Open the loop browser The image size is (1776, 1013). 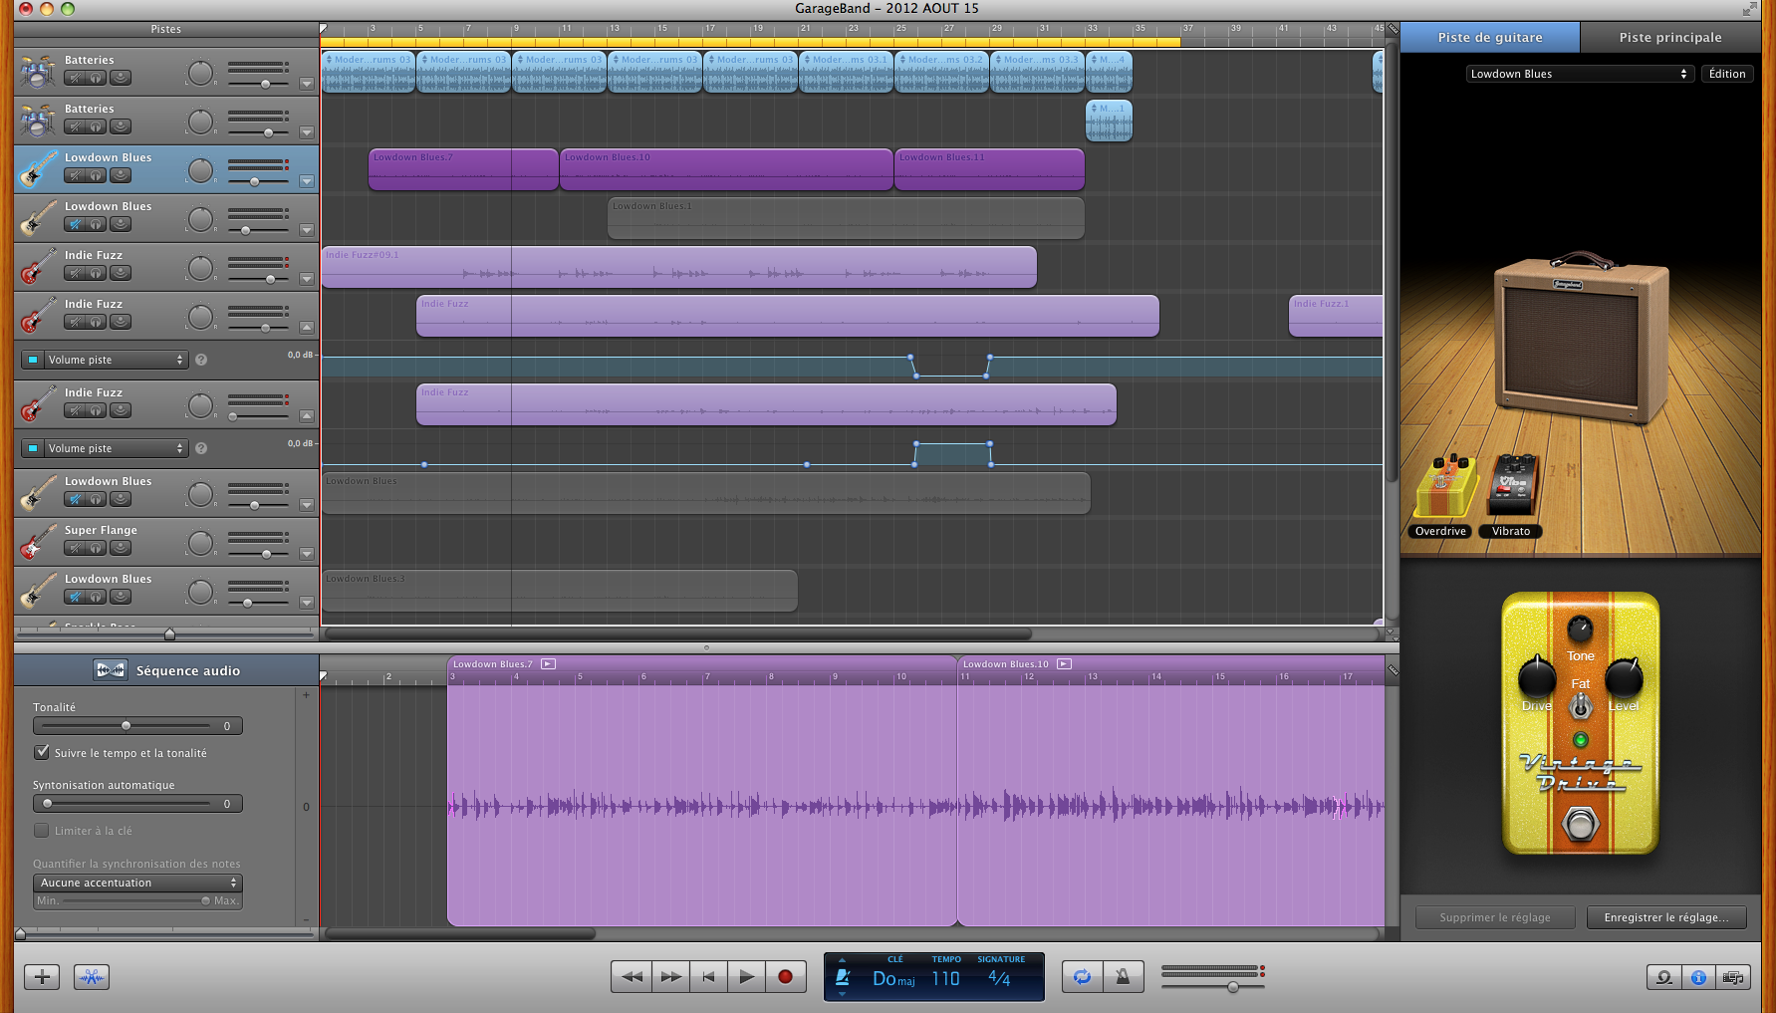coord(1663,977)
